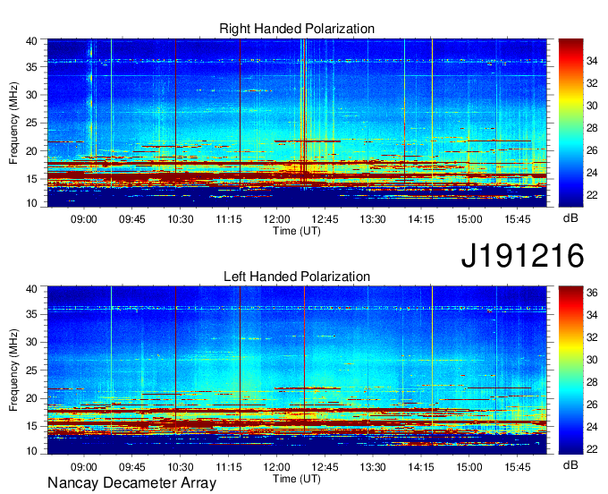Click 34 value on top colorbar scale
608x494 pixels.
click(x=592, y=61)
